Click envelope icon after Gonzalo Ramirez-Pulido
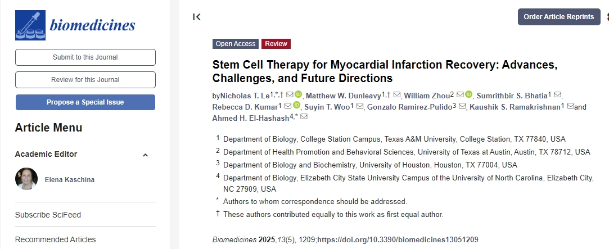This screenshot has width=609, height=249. (462, 106)
